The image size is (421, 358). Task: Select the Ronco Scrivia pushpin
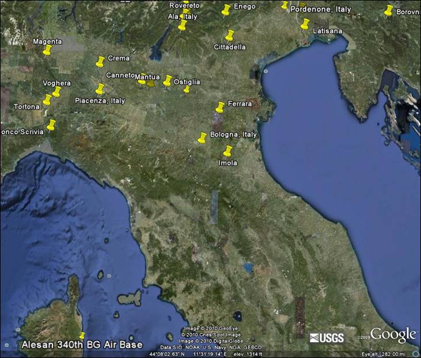pyautogui.click(x=51, y=125)
